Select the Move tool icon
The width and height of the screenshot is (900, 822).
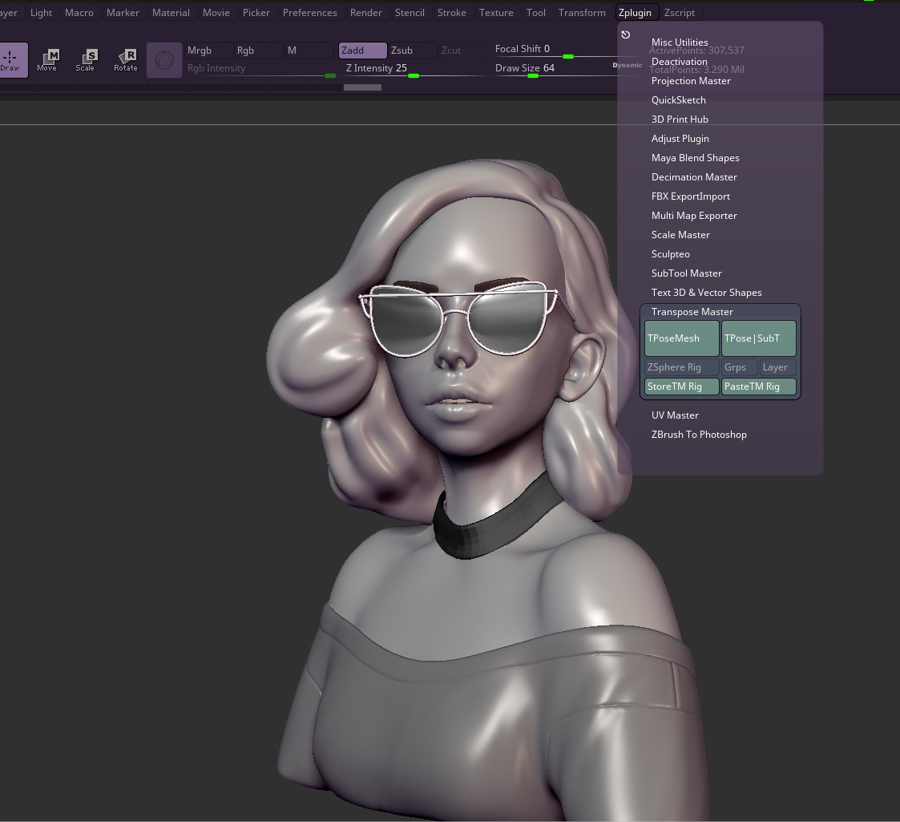(47, 59)
